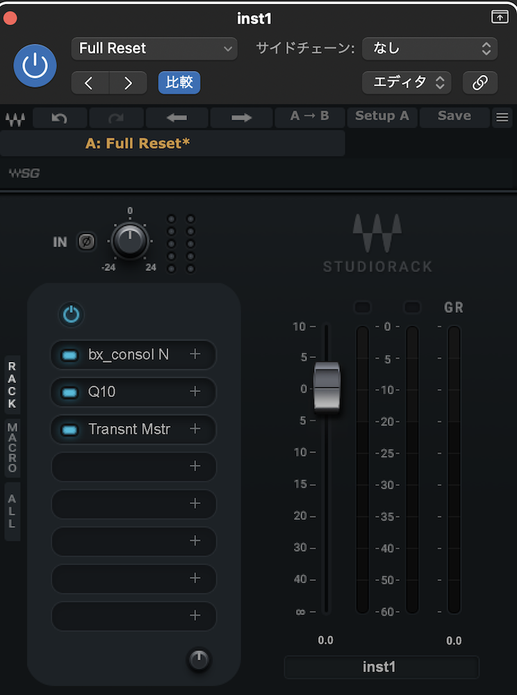Go to previous preset with left chevron
517x695 pixels.
tap(90, 83)
